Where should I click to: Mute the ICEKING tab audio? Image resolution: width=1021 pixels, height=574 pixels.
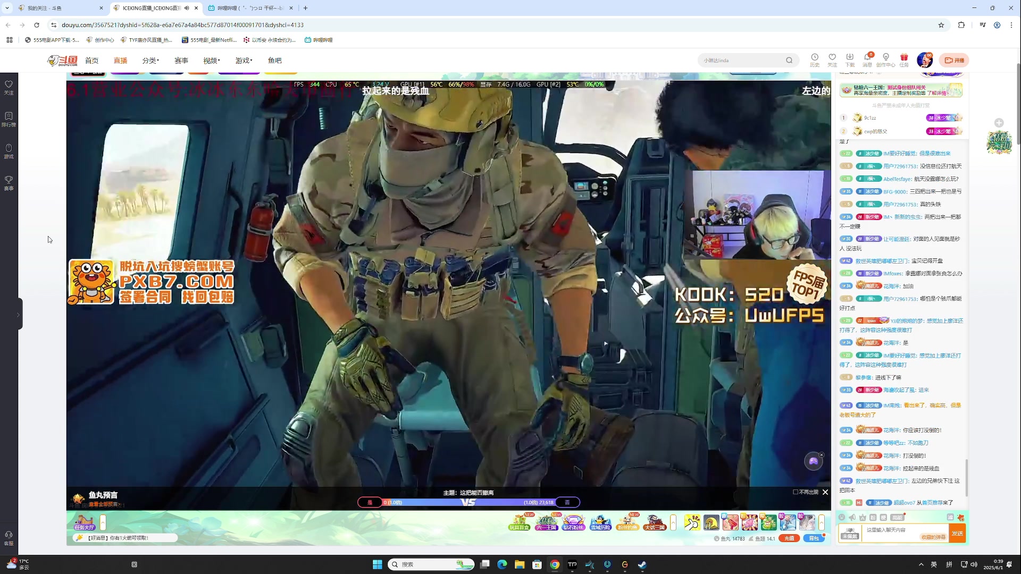coord(187,8)
